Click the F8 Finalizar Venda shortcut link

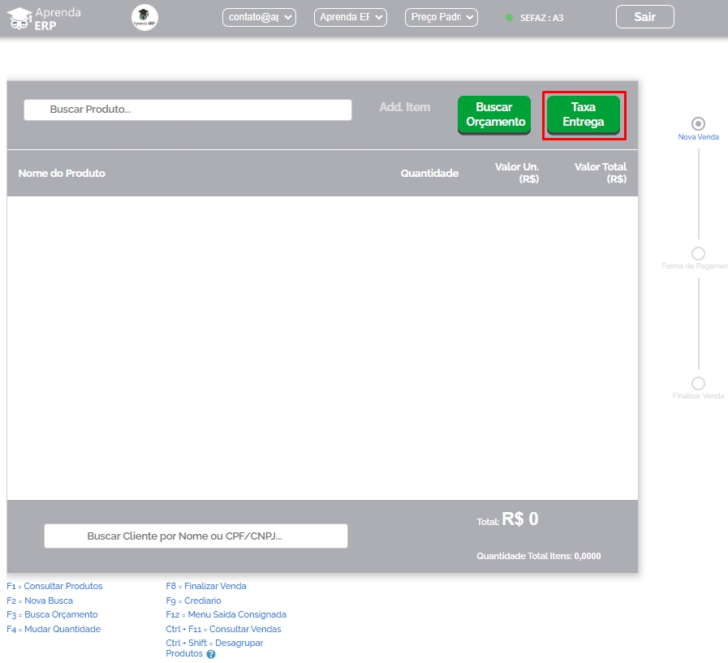tap(206, 586)
